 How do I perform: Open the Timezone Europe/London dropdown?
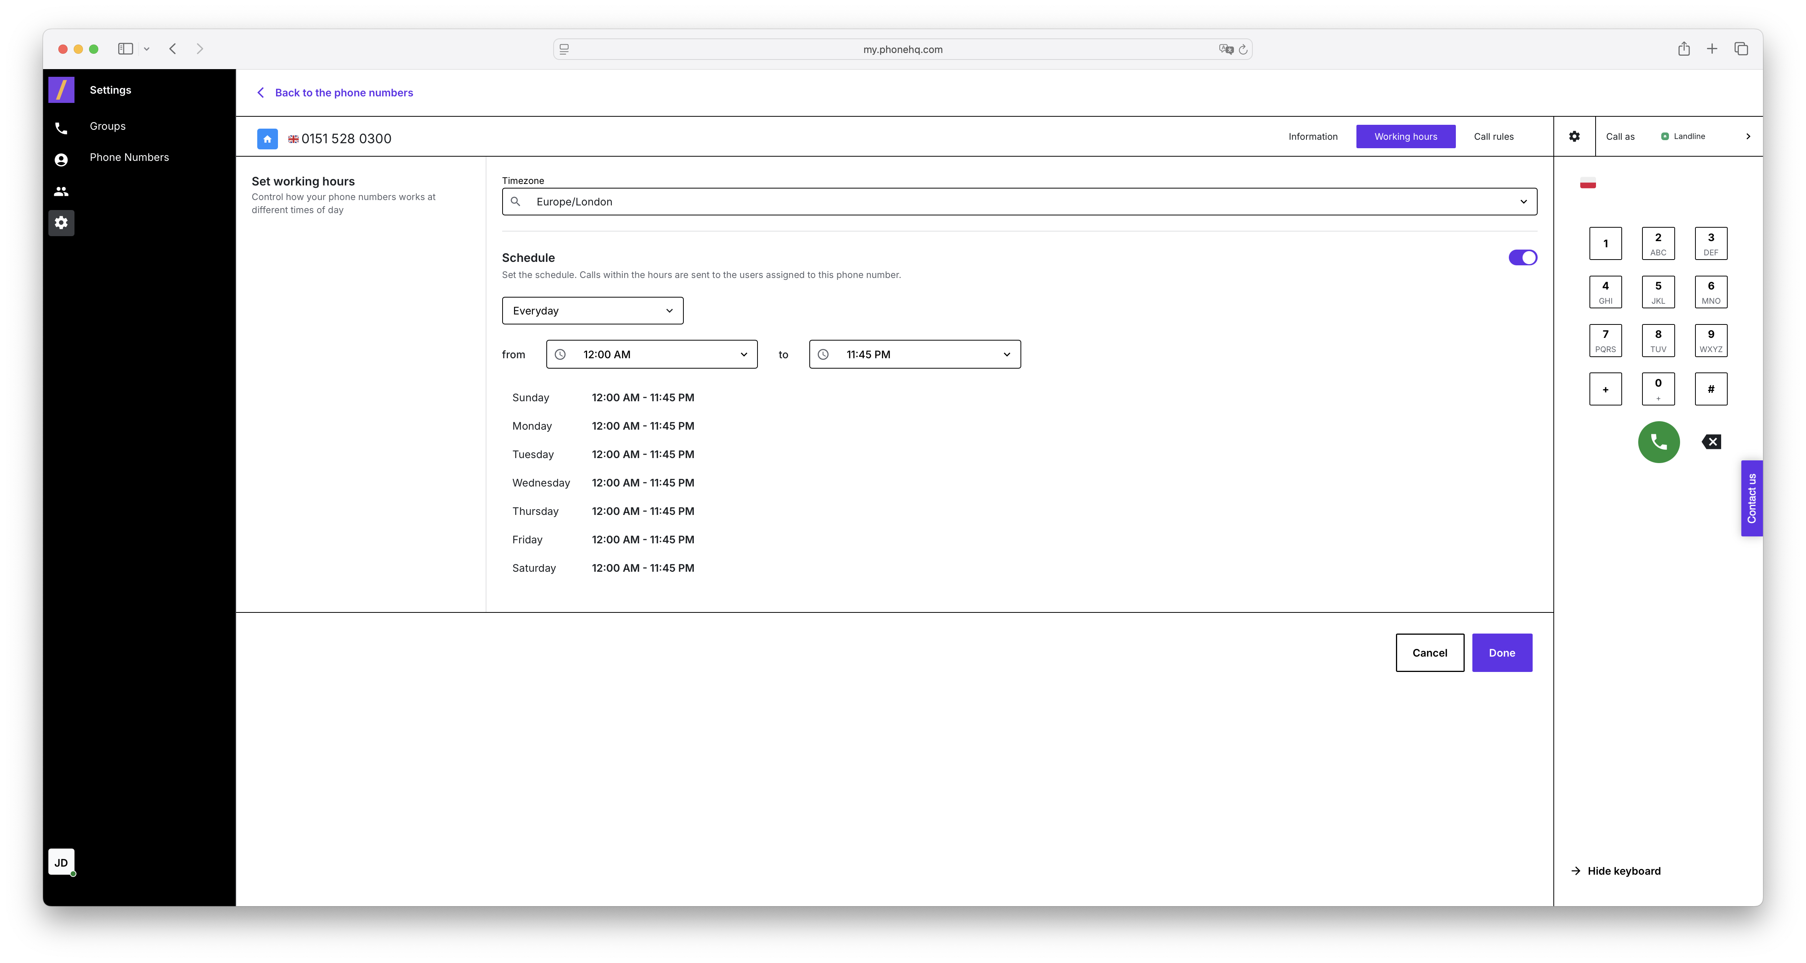(x=1019, y=202)
